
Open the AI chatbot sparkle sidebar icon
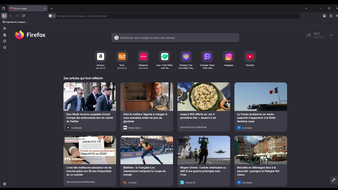click(x=4, y=28)
